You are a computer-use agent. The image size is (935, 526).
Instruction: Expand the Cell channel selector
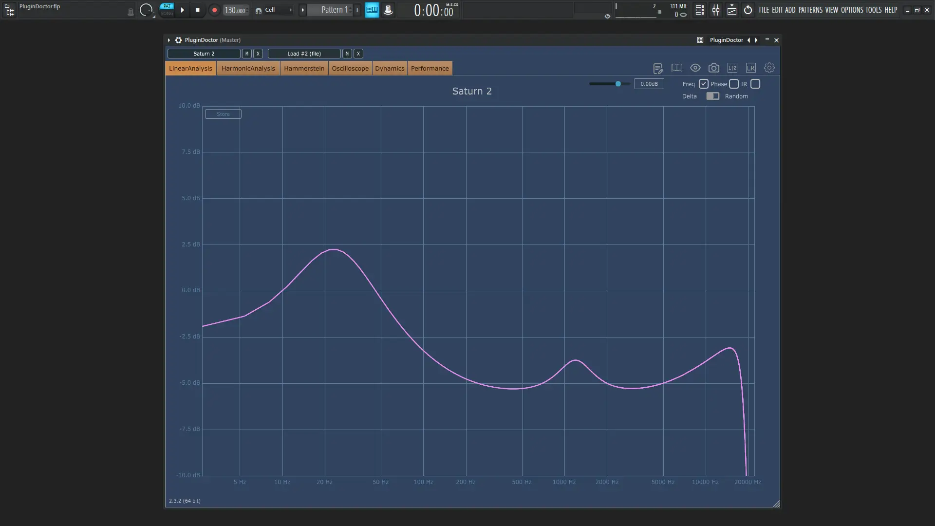click(x=291, y=10)
